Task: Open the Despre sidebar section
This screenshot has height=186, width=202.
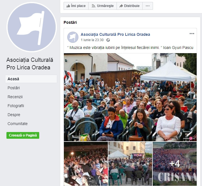Action: click(x=14, y=115)
